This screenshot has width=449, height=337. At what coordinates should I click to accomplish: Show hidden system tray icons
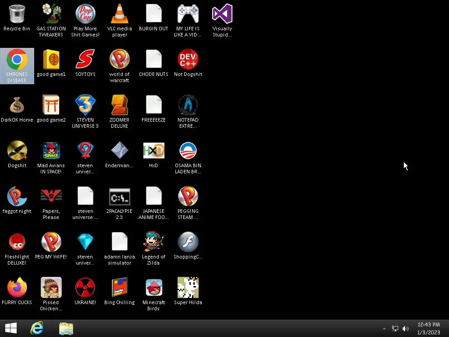[x=384, y=329]
